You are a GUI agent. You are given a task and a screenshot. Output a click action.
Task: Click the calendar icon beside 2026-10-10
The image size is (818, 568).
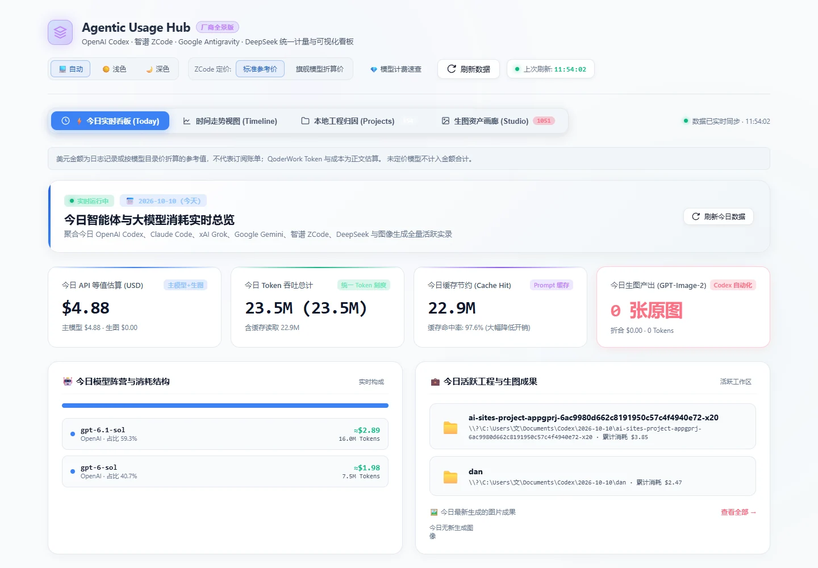(130, 201)
